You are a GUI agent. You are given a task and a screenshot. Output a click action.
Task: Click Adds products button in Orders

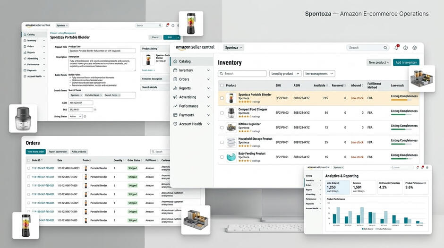coord(79,152)
